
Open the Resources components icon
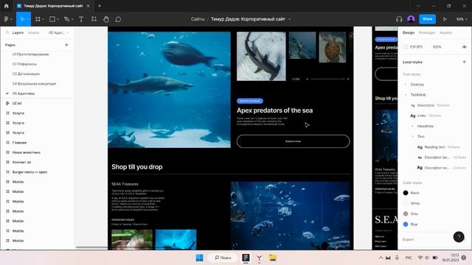point(94,19)
